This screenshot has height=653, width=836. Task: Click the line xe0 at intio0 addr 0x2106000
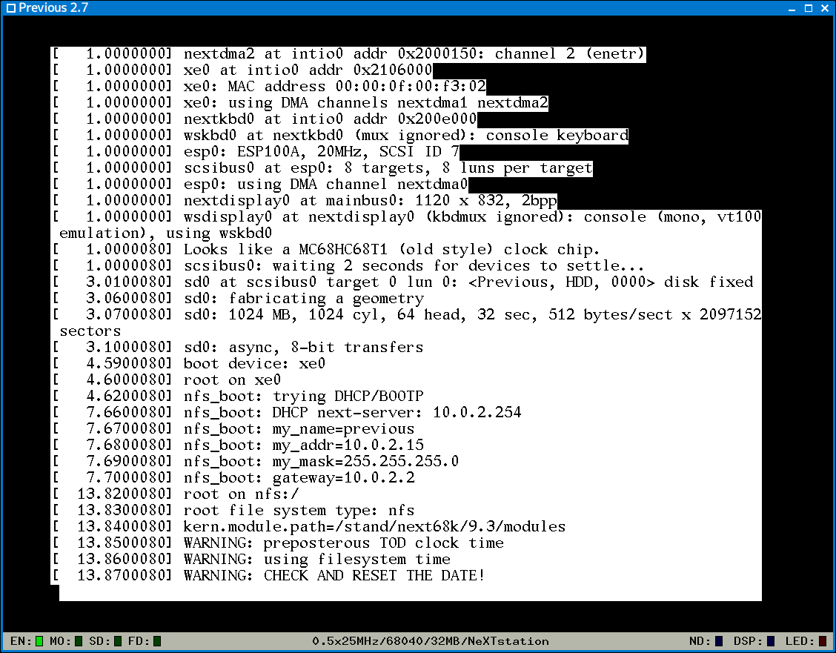coord(242,70)
